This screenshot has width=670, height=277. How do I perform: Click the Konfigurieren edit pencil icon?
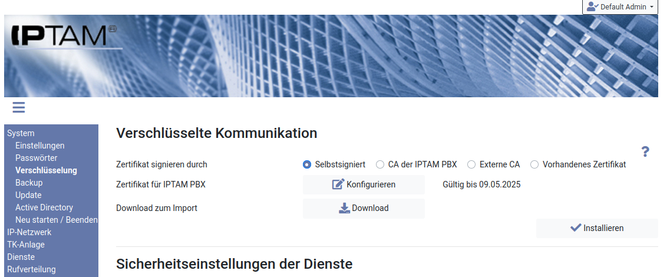338,184
